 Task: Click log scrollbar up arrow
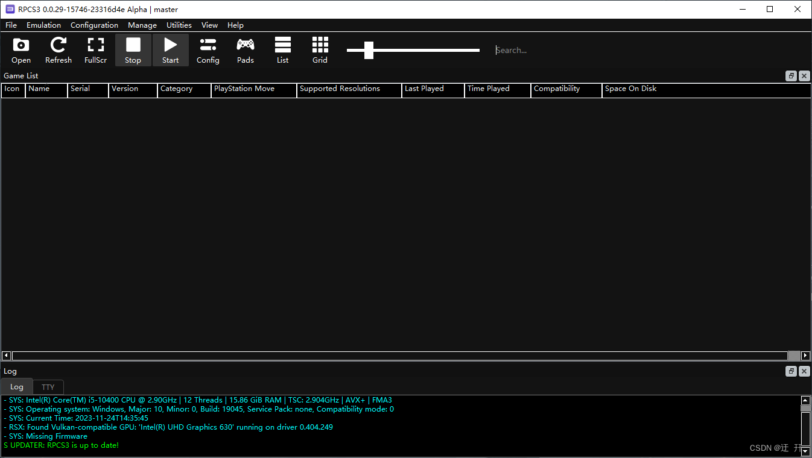805,400
